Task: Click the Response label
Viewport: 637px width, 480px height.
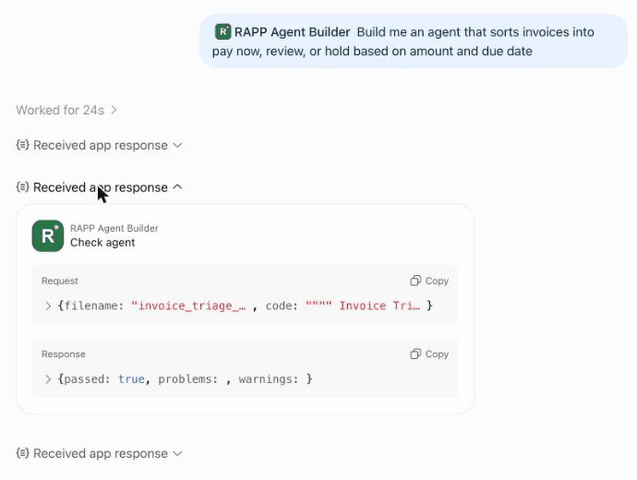Action: pos(63,354)
